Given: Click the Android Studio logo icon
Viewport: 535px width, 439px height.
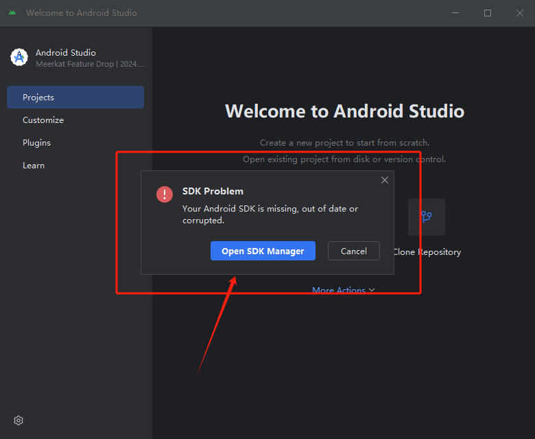Looking at the screenshot, I should pyautogui.click(x=19, y=57).
